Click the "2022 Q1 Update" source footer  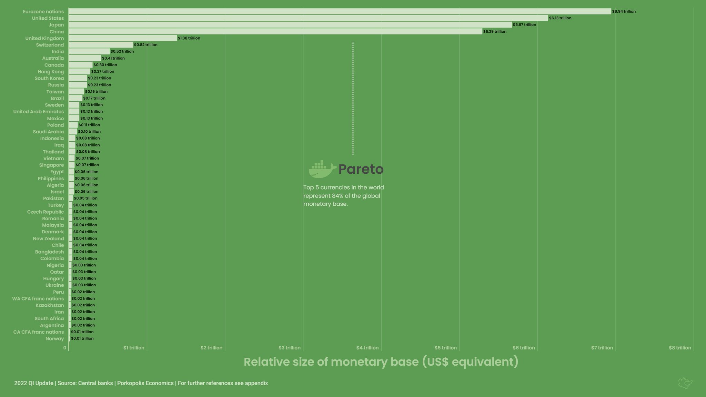click(x=141, y=383)
